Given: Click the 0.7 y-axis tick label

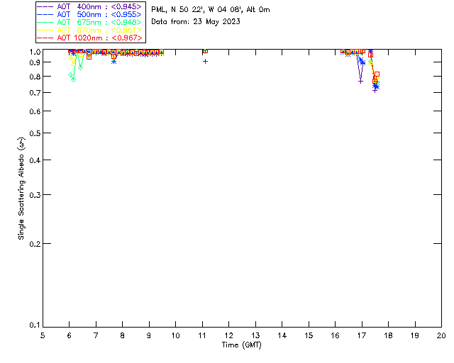Looking at the screenshot, I should 35,93.
